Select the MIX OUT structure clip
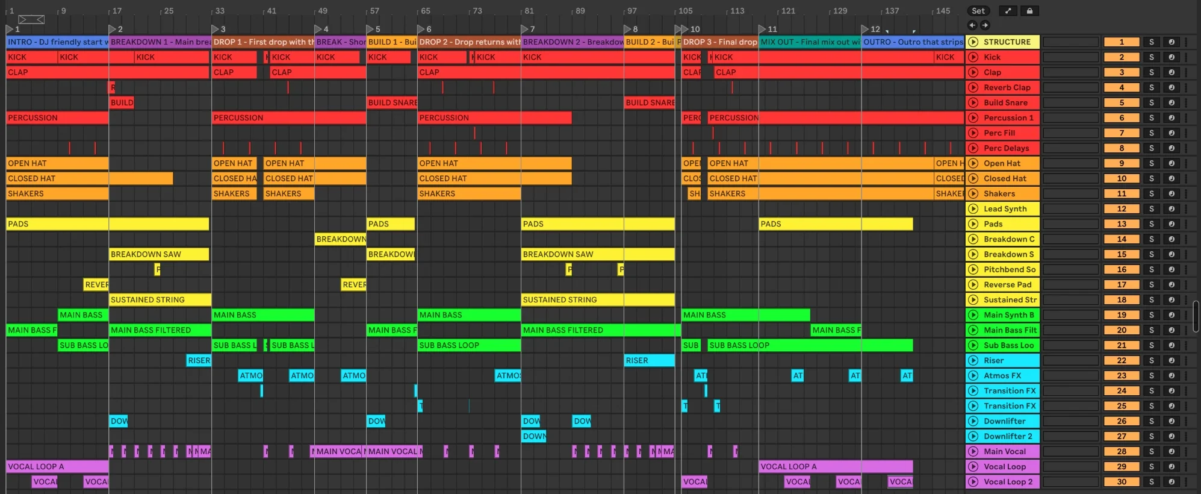Image resolution: width=1201 pixels, height=494 pixels. (810, 42)
